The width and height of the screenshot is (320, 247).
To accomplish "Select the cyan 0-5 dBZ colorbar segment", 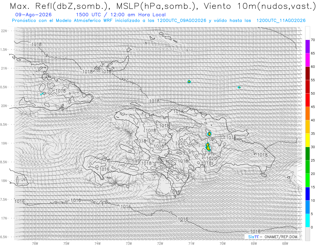I will [x=307, y=220].
